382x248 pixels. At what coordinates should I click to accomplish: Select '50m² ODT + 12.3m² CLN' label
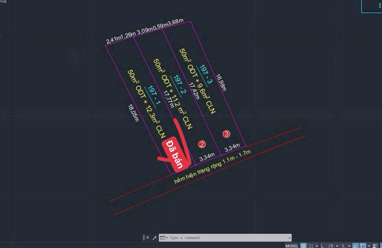tap(146, 104)
